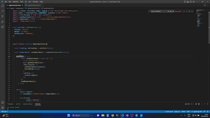Toggle Find in Selection
The image size is (210, 118).
click(x=189, y=11)
